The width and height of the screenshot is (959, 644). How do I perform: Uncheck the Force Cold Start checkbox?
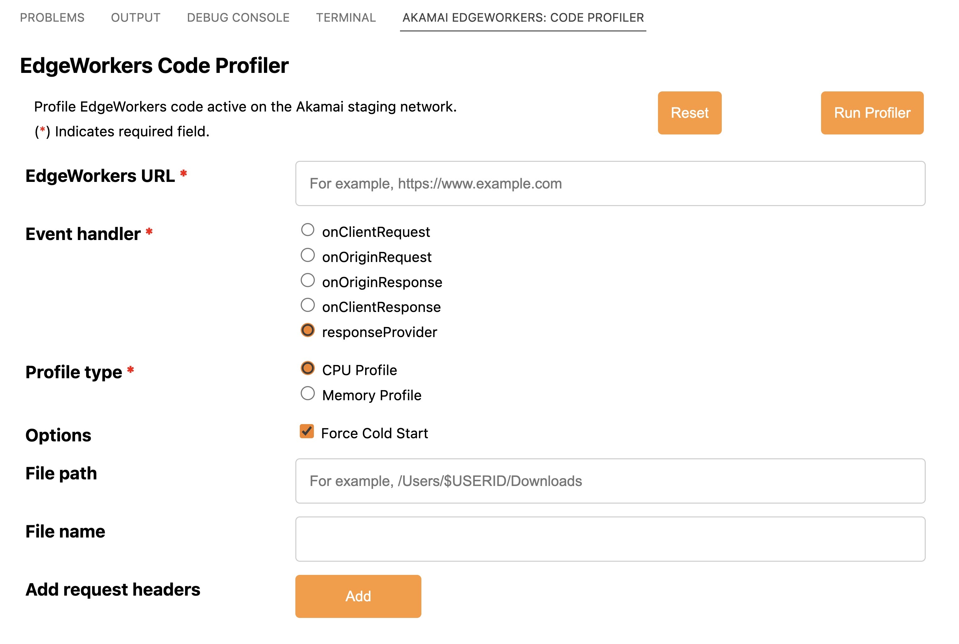pyautogui.click(x=307, y=431)
